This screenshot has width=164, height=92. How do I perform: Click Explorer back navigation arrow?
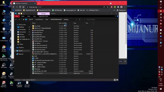[16, 19]
